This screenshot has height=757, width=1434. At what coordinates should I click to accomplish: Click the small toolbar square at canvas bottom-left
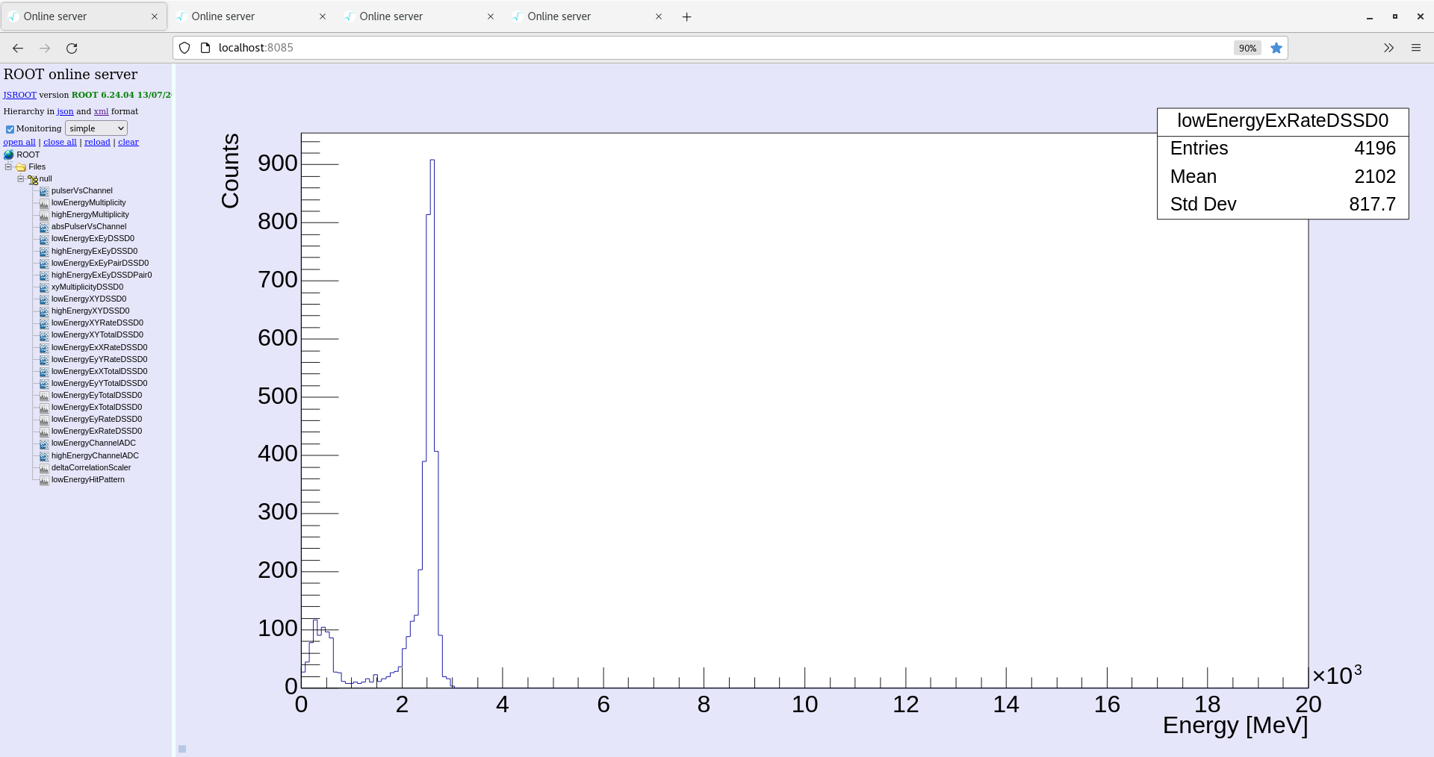[x=182, y=749]
